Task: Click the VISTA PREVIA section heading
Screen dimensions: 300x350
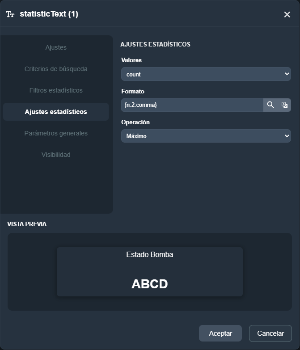Action: click(27, 224)
